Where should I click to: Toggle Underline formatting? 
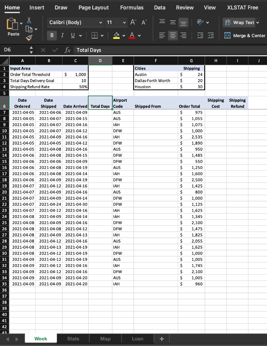[x=73, y=35]
